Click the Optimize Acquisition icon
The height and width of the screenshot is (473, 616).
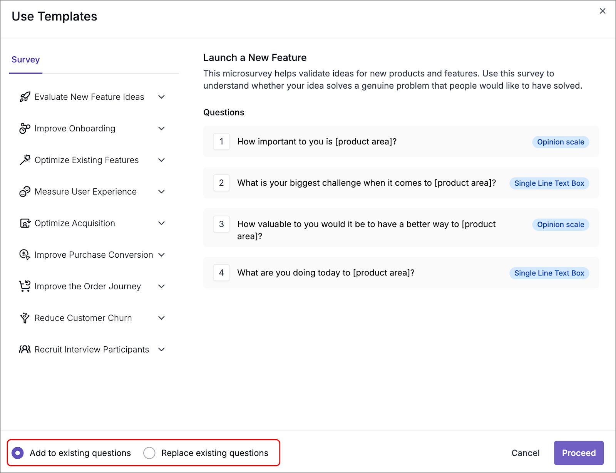click(x=25, y=223)
